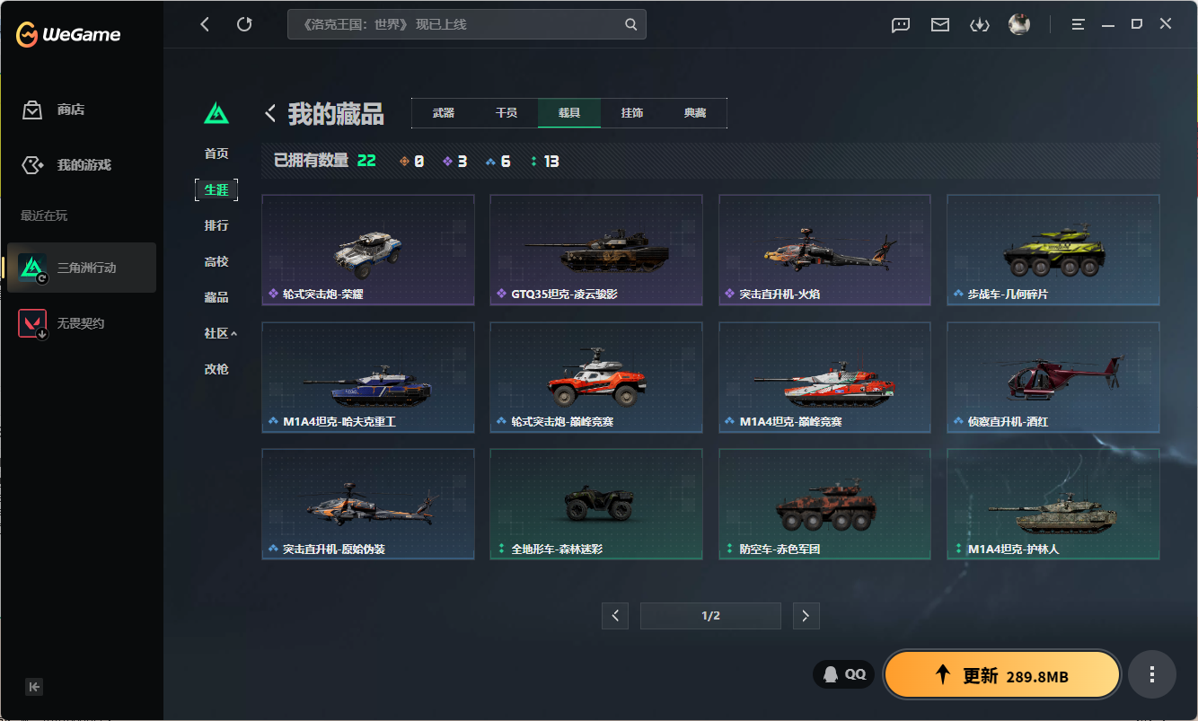Image resolution: width=1198 pixels, height=721 pixels.
Task: Select the GTQ35坦克-凌云骏影 vehicle card
Action: (x=595, y=251)
